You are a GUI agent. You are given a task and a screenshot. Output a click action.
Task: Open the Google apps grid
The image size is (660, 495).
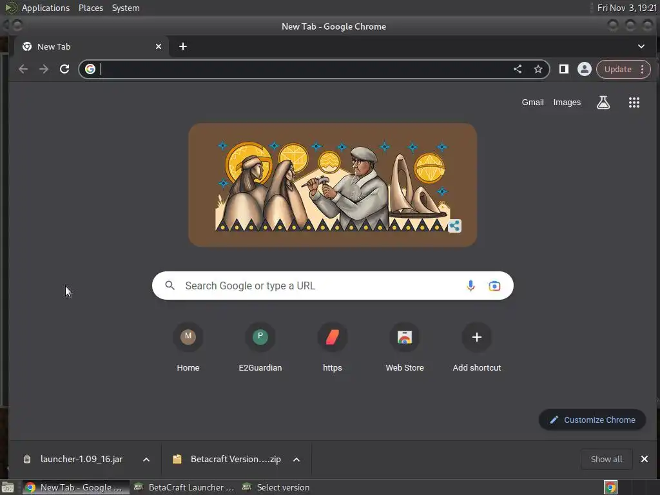[x=634, y=102]
